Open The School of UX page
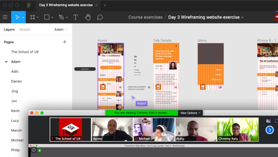This screenshot has width=278, height=157. [25, 52]
